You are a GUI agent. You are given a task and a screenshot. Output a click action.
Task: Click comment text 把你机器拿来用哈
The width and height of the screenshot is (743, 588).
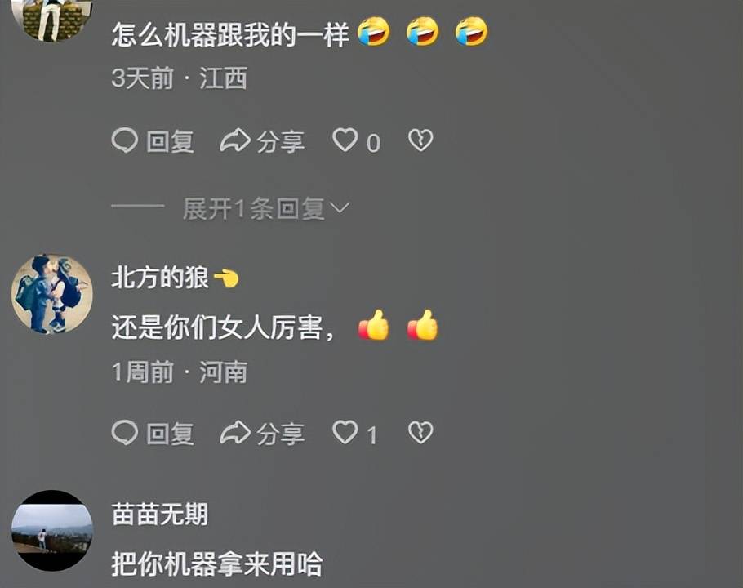(x=217, y=563)
